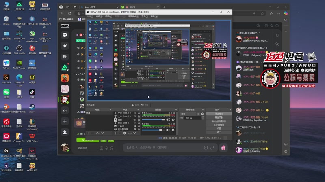The height and width of the screenshot is (182, 325).
Task: Toggle the lock on the 图像 source
Action: pos(139,119)
